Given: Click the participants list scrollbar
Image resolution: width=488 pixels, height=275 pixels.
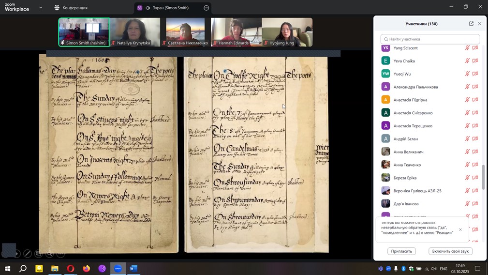Looking at the screenshot, I should (483, 177).
